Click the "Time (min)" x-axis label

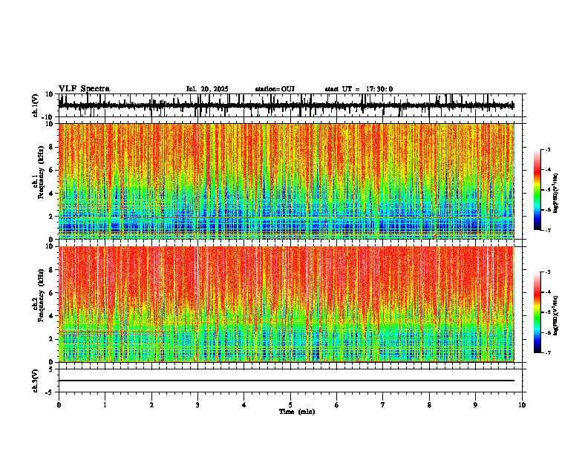297,412
